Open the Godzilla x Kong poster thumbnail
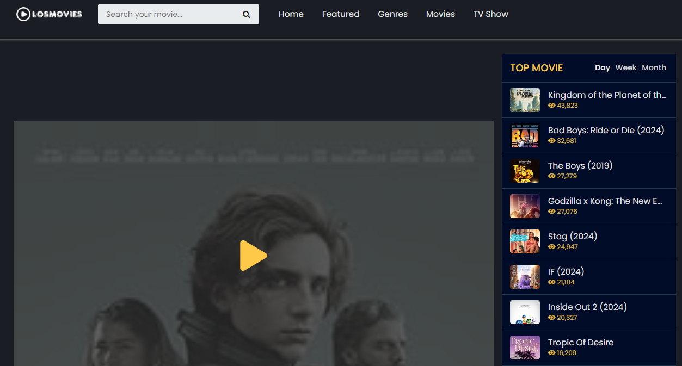 pos(525,206)
